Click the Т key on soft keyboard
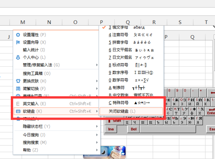The image size is (215, 159). click(177, 111)
